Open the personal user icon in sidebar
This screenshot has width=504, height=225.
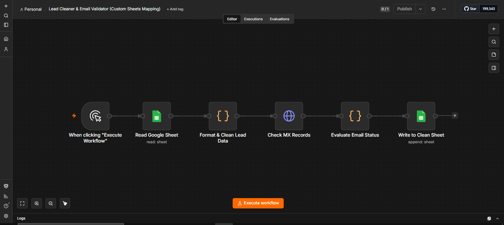pos(6,49)
